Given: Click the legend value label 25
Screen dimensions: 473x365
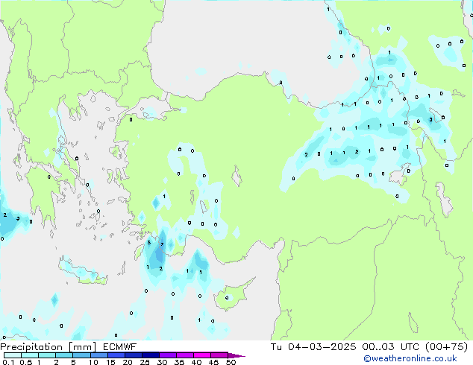Looking at the screenshot, I should (x=145, y=362).
